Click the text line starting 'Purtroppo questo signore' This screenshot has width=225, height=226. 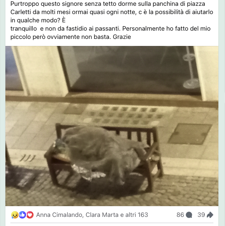pyautogui.click(x=108, y=4)
